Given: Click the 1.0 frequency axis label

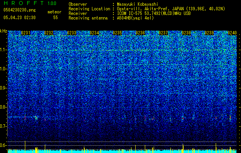Looking at the screenshot, I should [x=3, y=69].
